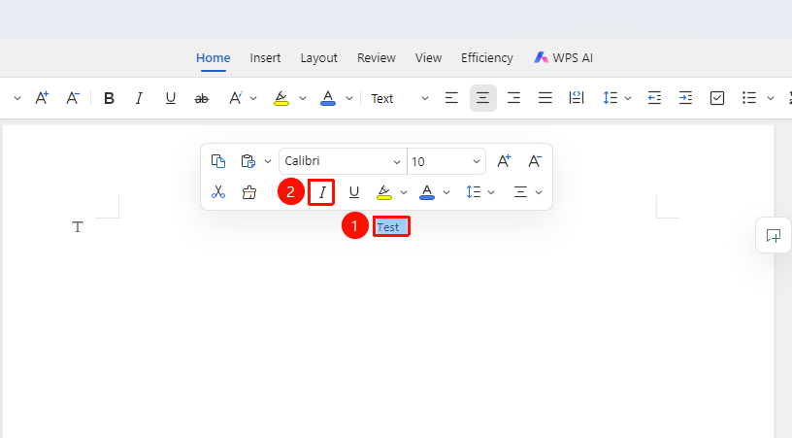Apply yellow highlight in main toolbar
Image resolution: width=792 pixels, height=438 pixels.
point(281,98)
